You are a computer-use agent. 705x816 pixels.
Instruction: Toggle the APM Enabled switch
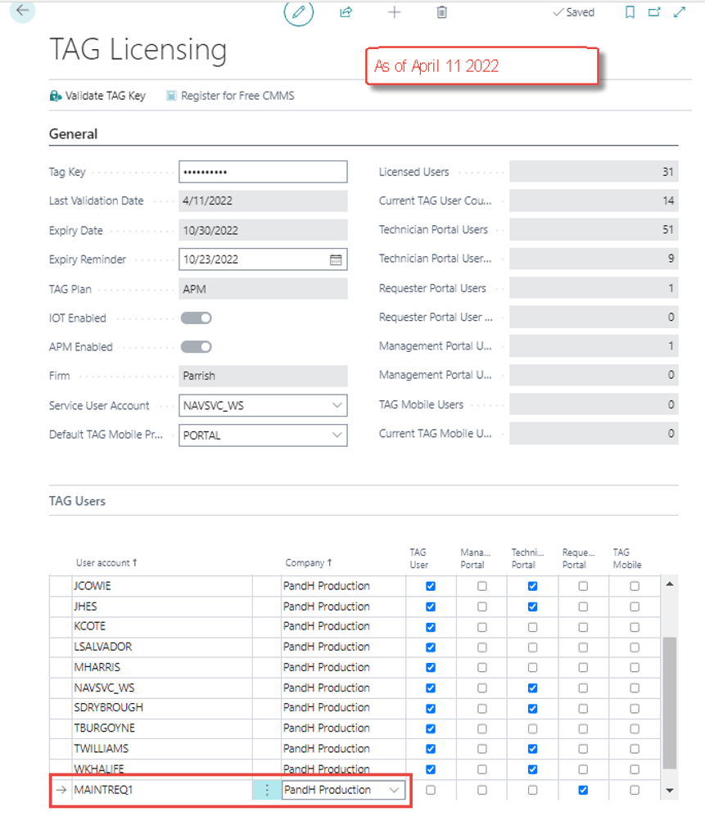197,347
